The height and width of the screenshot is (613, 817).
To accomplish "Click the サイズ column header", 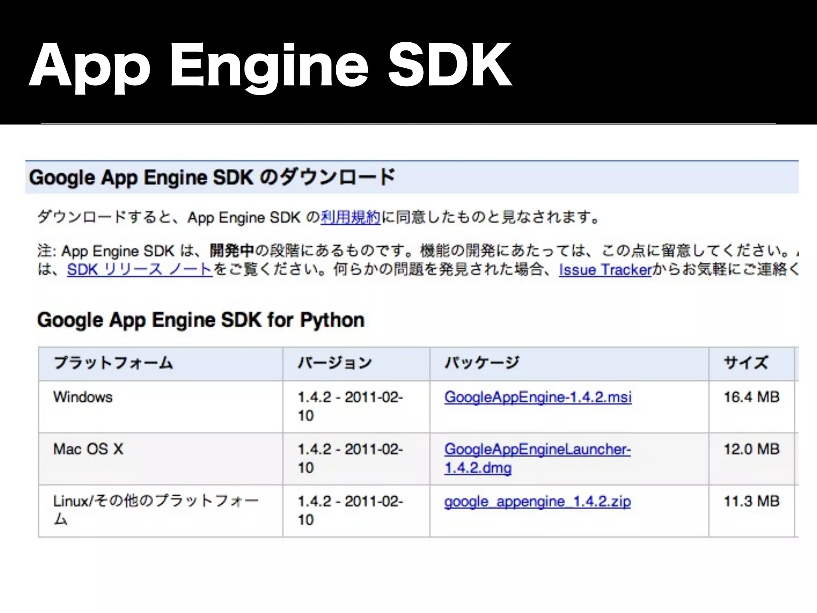I will coord(745,363).
